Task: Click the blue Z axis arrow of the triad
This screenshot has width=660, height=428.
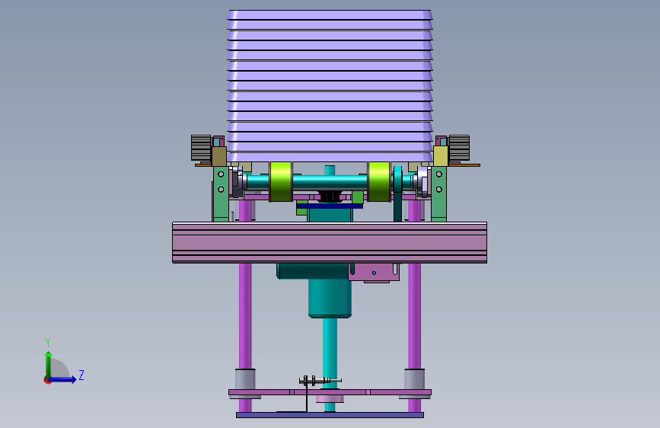Action: click(x=63, y=379)
